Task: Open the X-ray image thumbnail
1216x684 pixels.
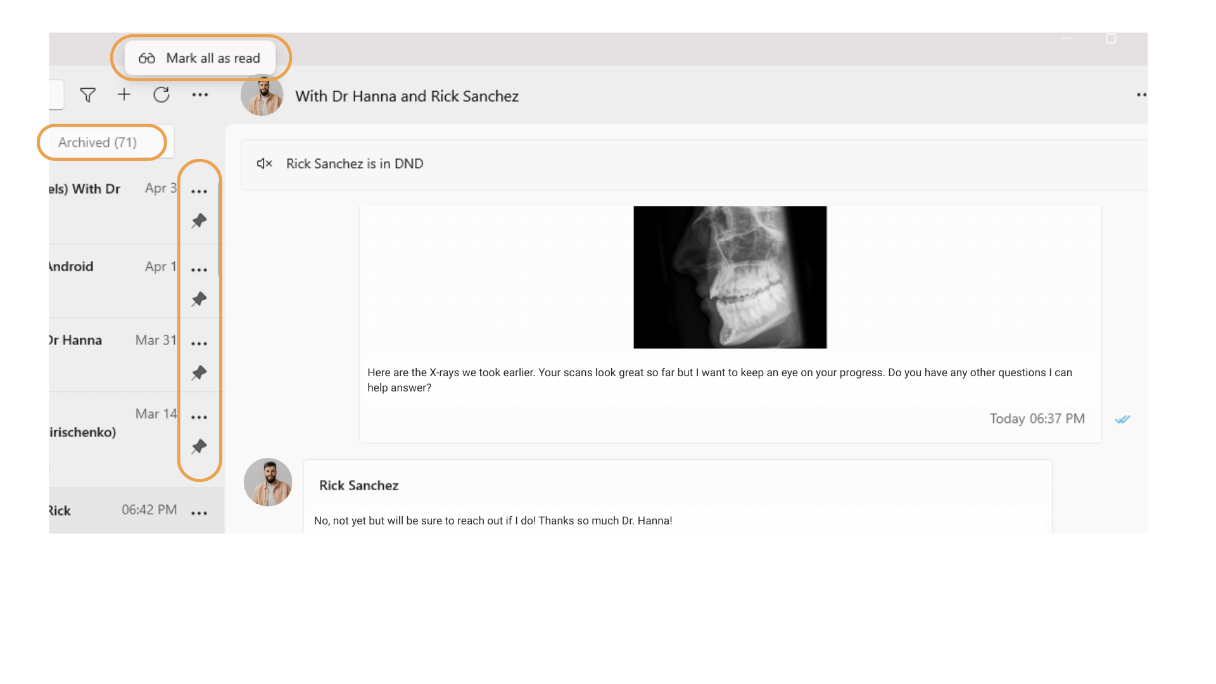Action: click(x=730, y=277)
